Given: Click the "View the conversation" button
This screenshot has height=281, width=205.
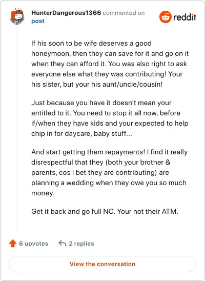Looking at the screenshot, I should pos(102,264).
